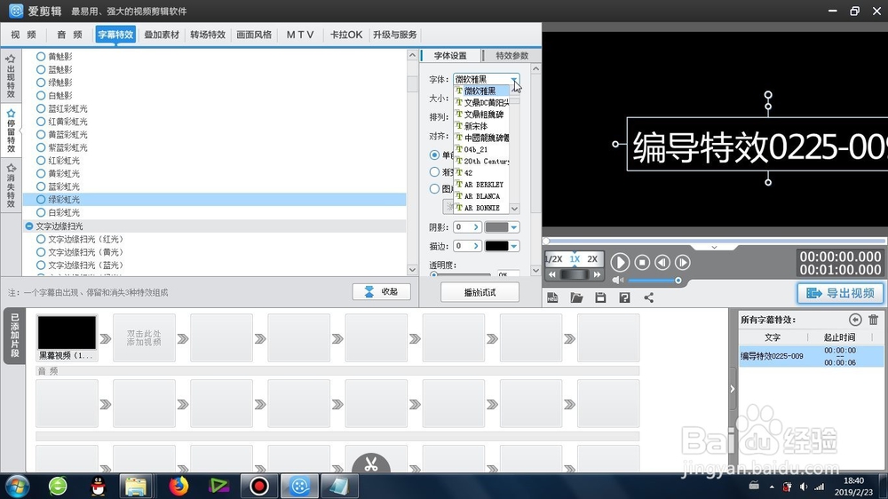
Task: Adjust the volume slider handle
Action: click(678, 281)
